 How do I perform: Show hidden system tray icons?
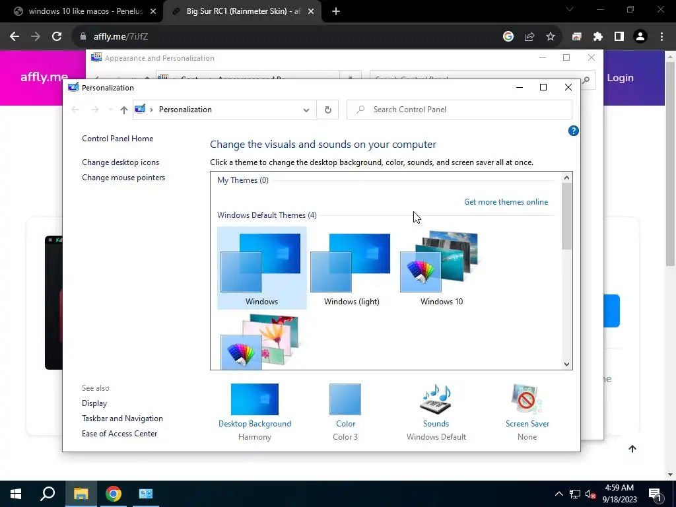(558, 494)
